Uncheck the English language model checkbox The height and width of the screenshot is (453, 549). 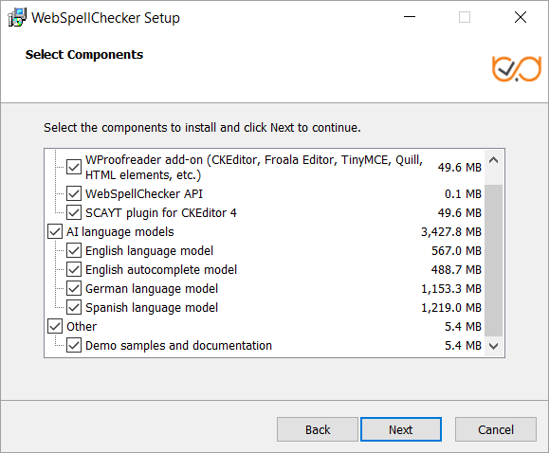74,250
